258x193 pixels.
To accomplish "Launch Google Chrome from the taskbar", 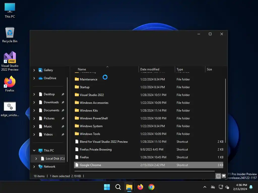I will coord(151,187).
